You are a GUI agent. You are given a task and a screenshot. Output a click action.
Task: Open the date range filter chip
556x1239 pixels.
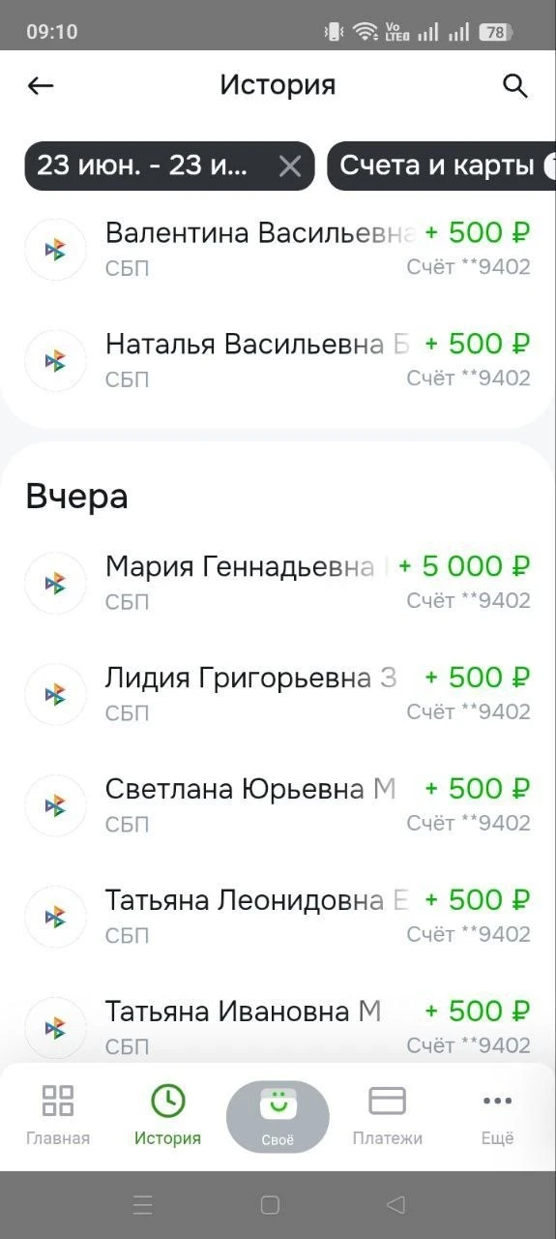click(x=169, y=166)
